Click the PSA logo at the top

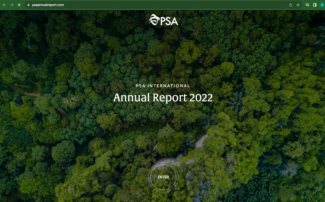163,20
